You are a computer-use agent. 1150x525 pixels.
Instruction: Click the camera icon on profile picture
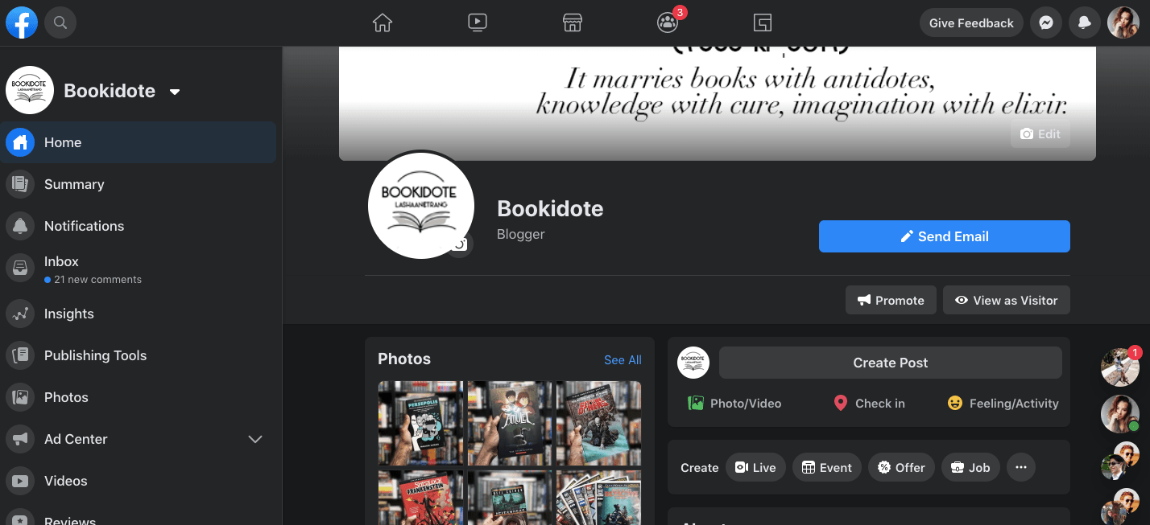[459, 244]
